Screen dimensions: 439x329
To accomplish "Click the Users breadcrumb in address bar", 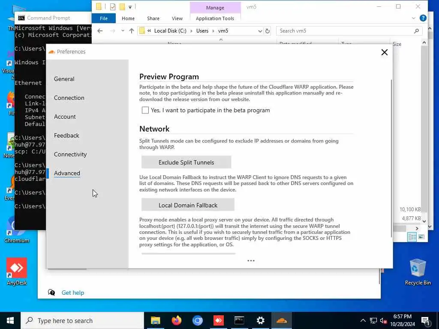I will pyautogui.click(x=202, y=31).
